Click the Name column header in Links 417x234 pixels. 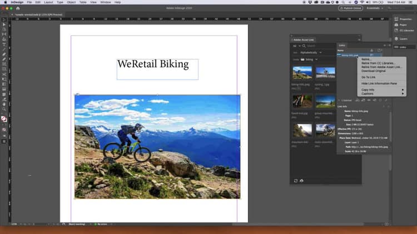coord(341,51)
